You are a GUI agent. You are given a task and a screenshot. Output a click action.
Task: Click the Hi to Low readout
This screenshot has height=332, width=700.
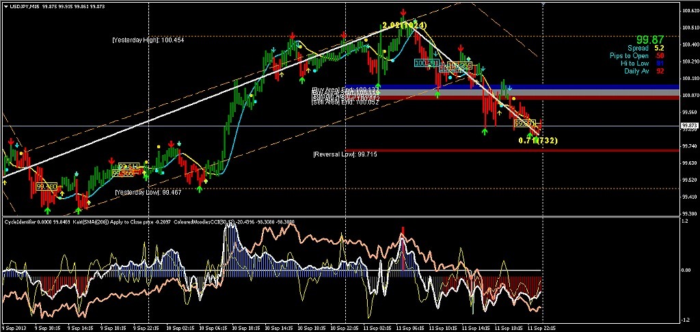(x=643, y=63)
